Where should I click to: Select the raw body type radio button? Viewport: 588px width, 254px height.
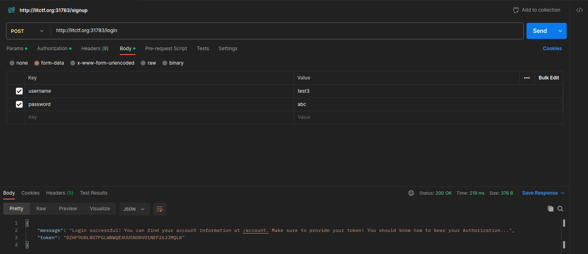pyautogui.click(x=143, y=63)
